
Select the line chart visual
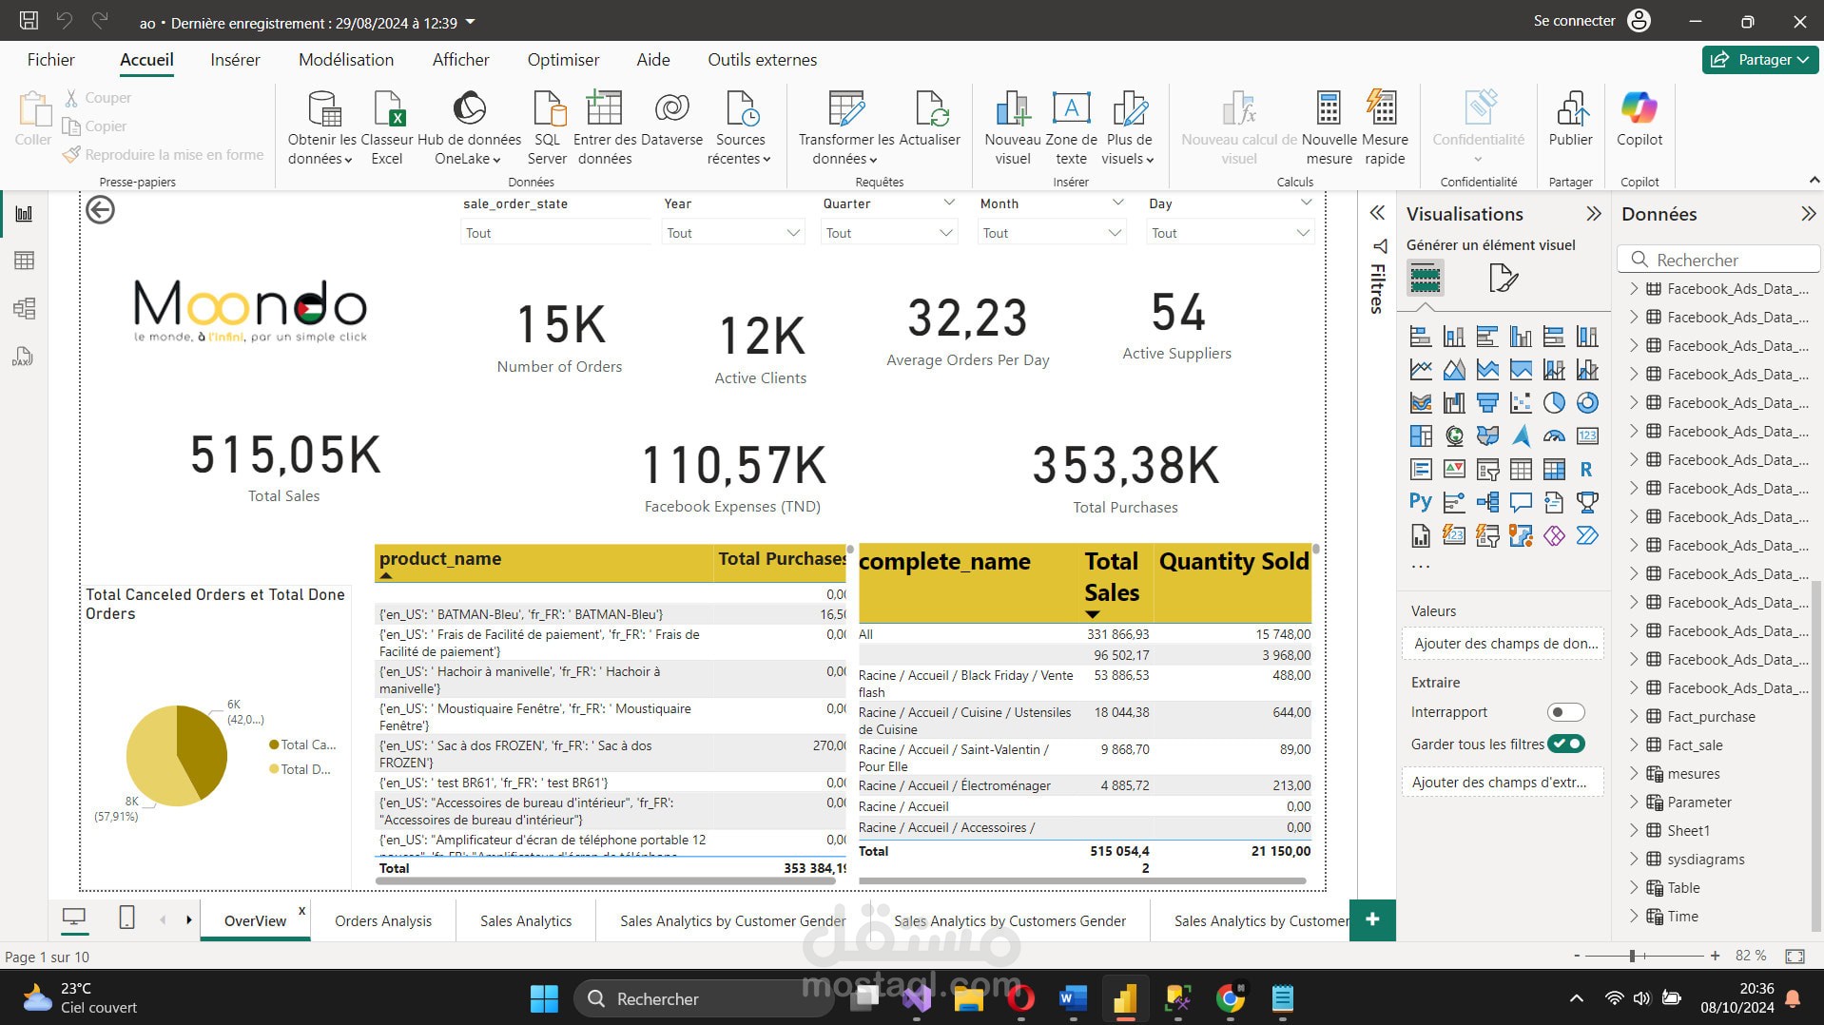tap(1421, 370)
